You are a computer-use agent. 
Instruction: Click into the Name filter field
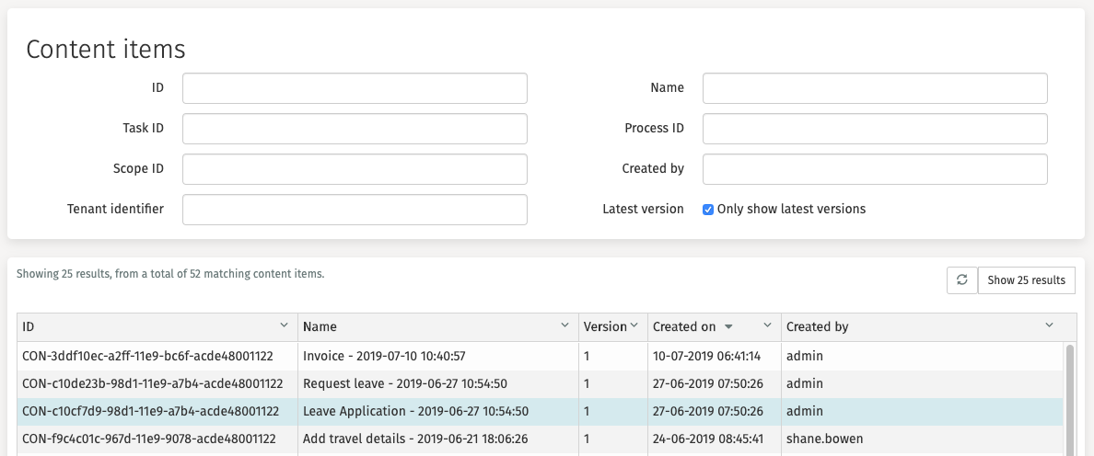pos(875,88)
